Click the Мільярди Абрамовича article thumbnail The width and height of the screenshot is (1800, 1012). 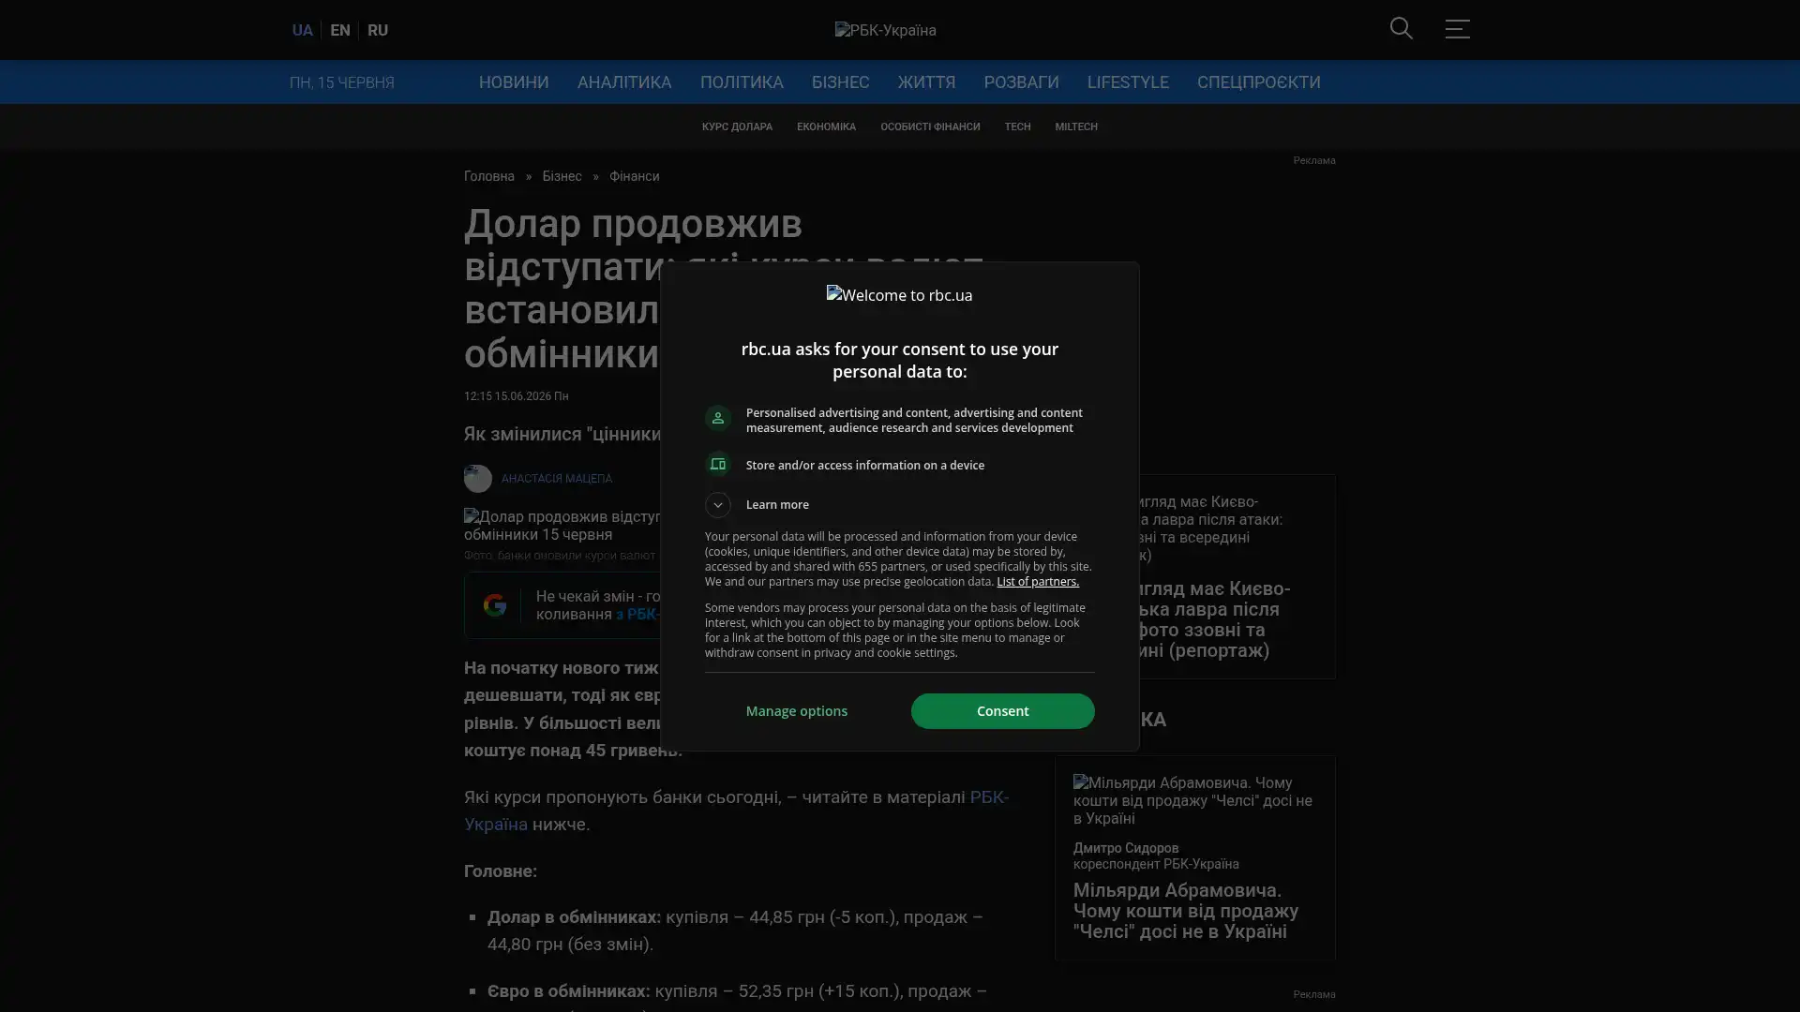click(x=1194, y=800)
